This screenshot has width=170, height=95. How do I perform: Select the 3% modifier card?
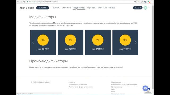43,42
